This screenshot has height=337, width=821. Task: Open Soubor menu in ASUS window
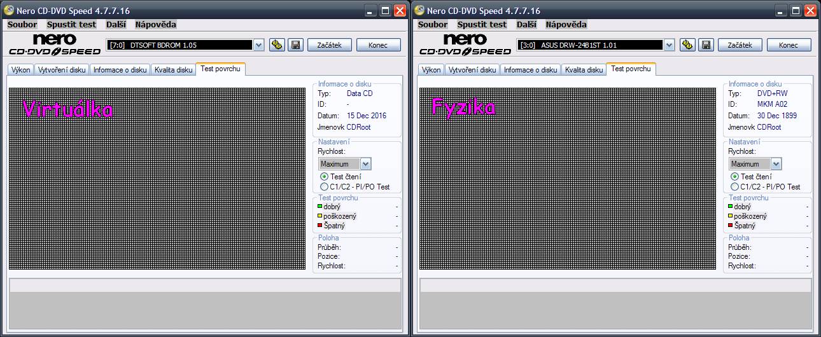click(x=433, y=25)
